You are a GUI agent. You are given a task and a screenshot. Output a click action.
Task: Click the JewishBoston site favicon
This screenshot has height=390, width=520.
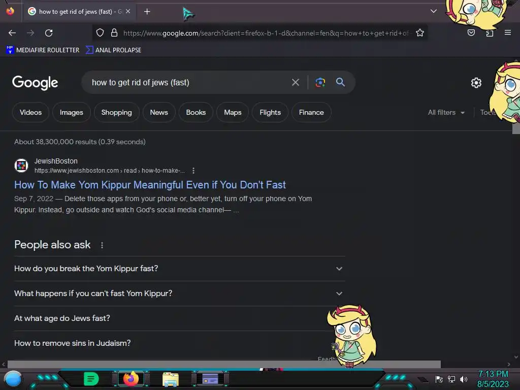click(x=21, y=166)
